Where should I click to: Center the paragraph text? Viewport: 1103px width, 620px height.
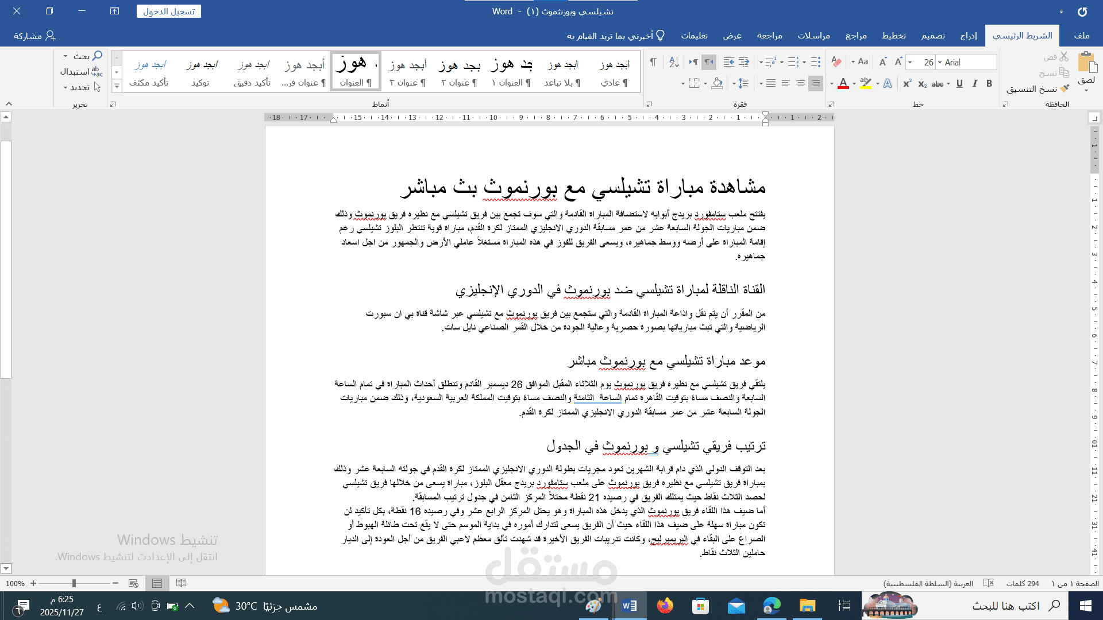801,84
